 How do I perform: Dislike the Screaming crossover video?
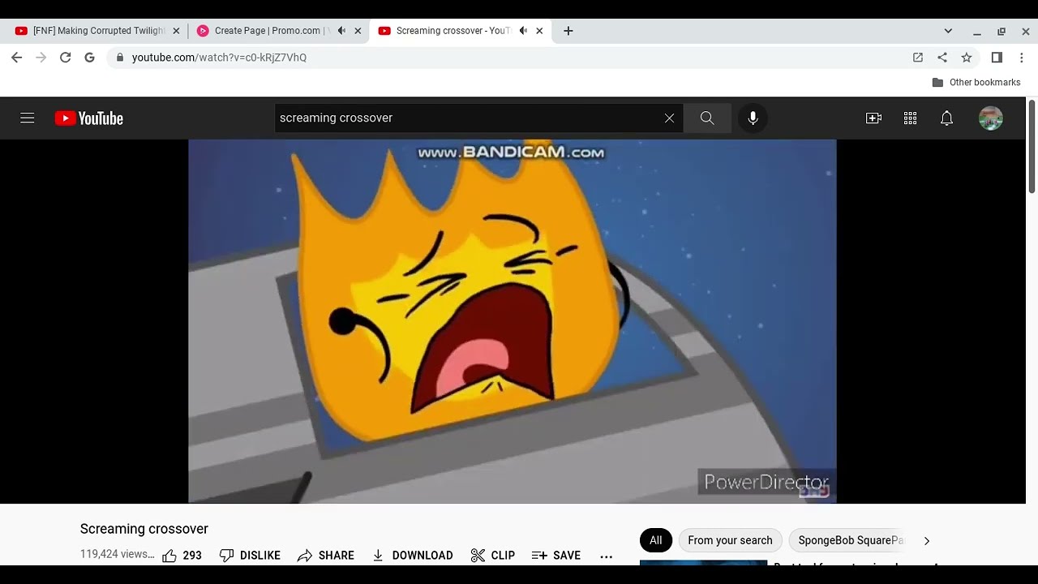point(250,556)
